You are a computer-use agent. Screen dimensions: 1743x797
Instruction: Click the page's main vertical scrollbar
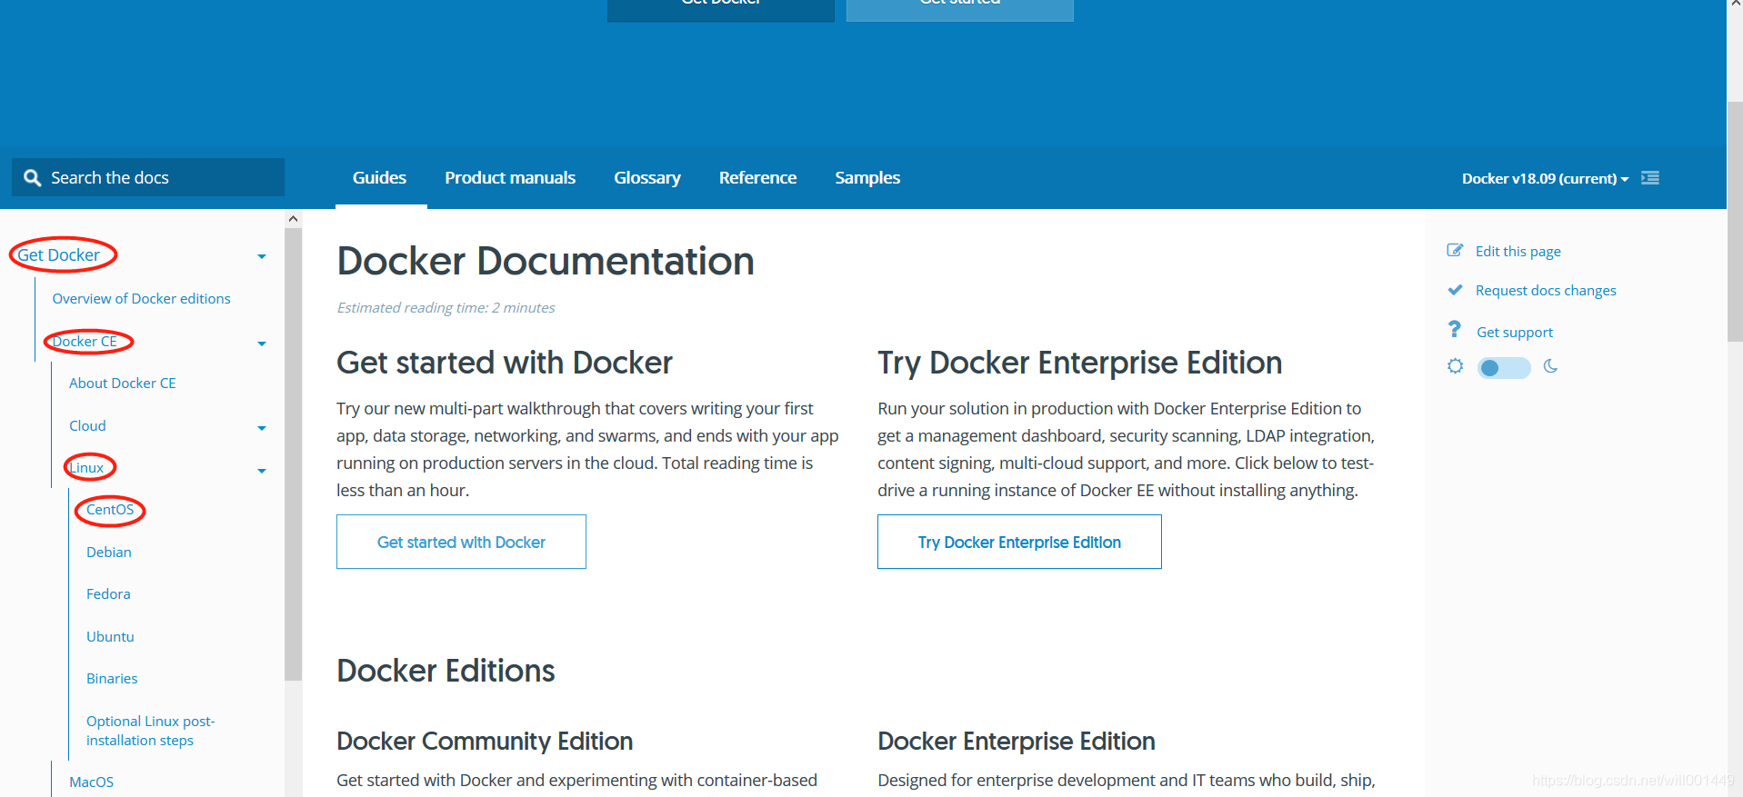1735,223
